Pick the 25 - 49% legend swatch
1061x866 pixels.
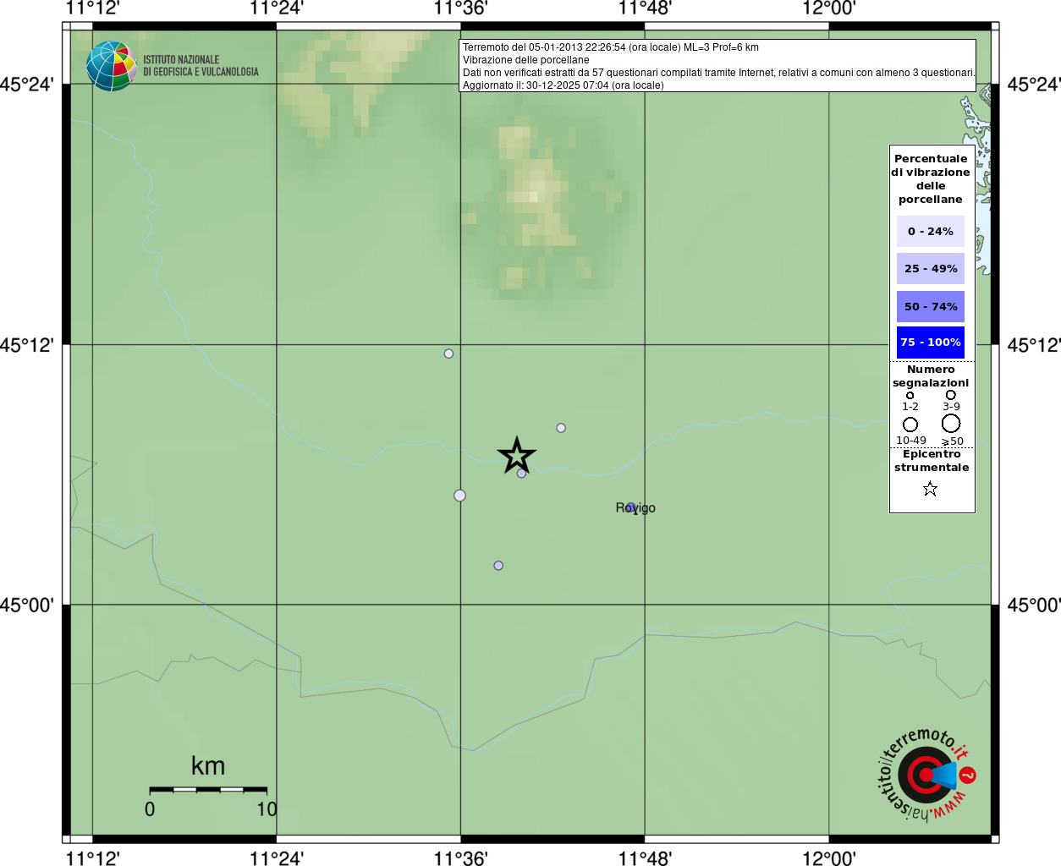point(931,268)
